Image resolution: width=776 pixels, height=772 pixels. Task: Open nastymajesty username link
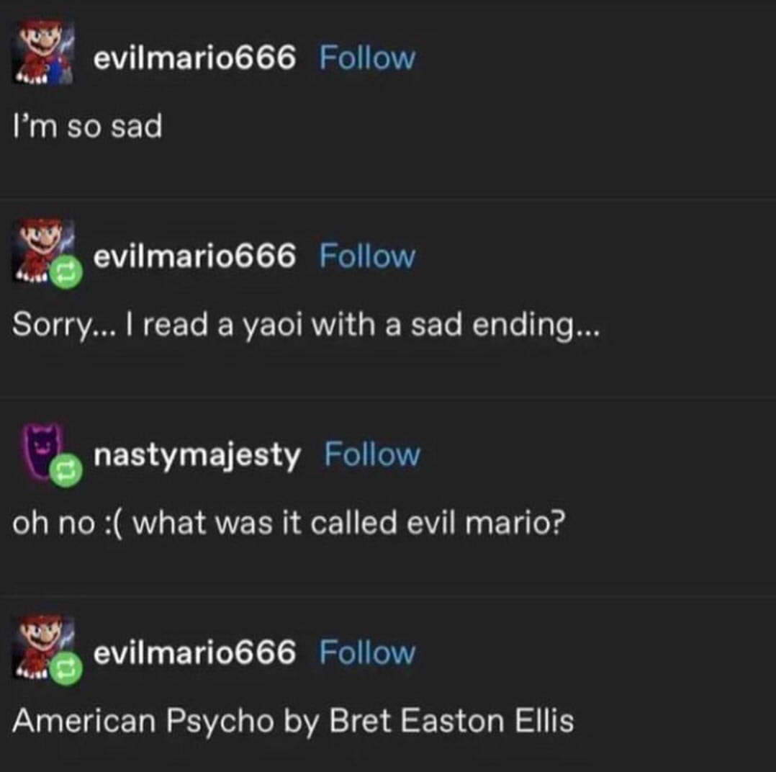coord(197,456)
